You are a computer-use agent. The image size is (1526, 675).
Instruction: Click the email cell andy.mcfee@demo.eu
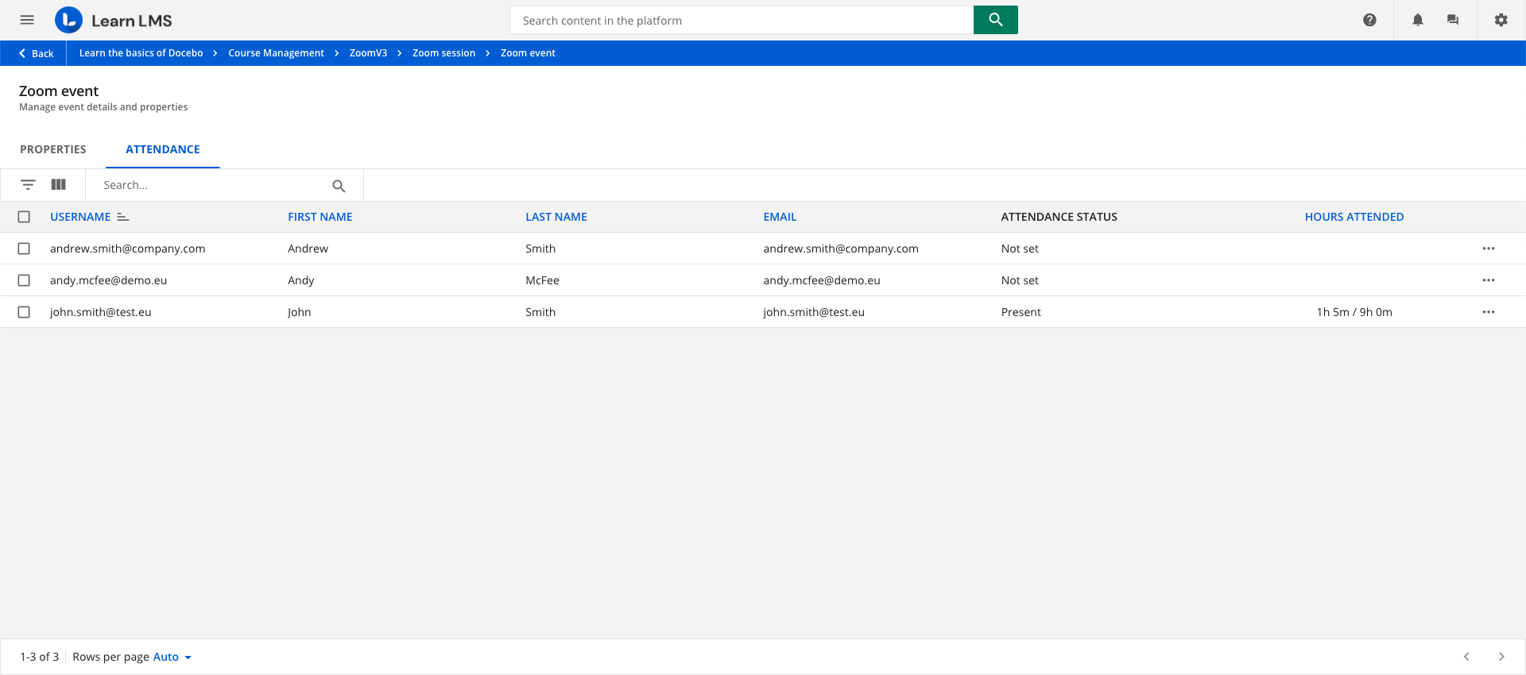click(822, 280)
